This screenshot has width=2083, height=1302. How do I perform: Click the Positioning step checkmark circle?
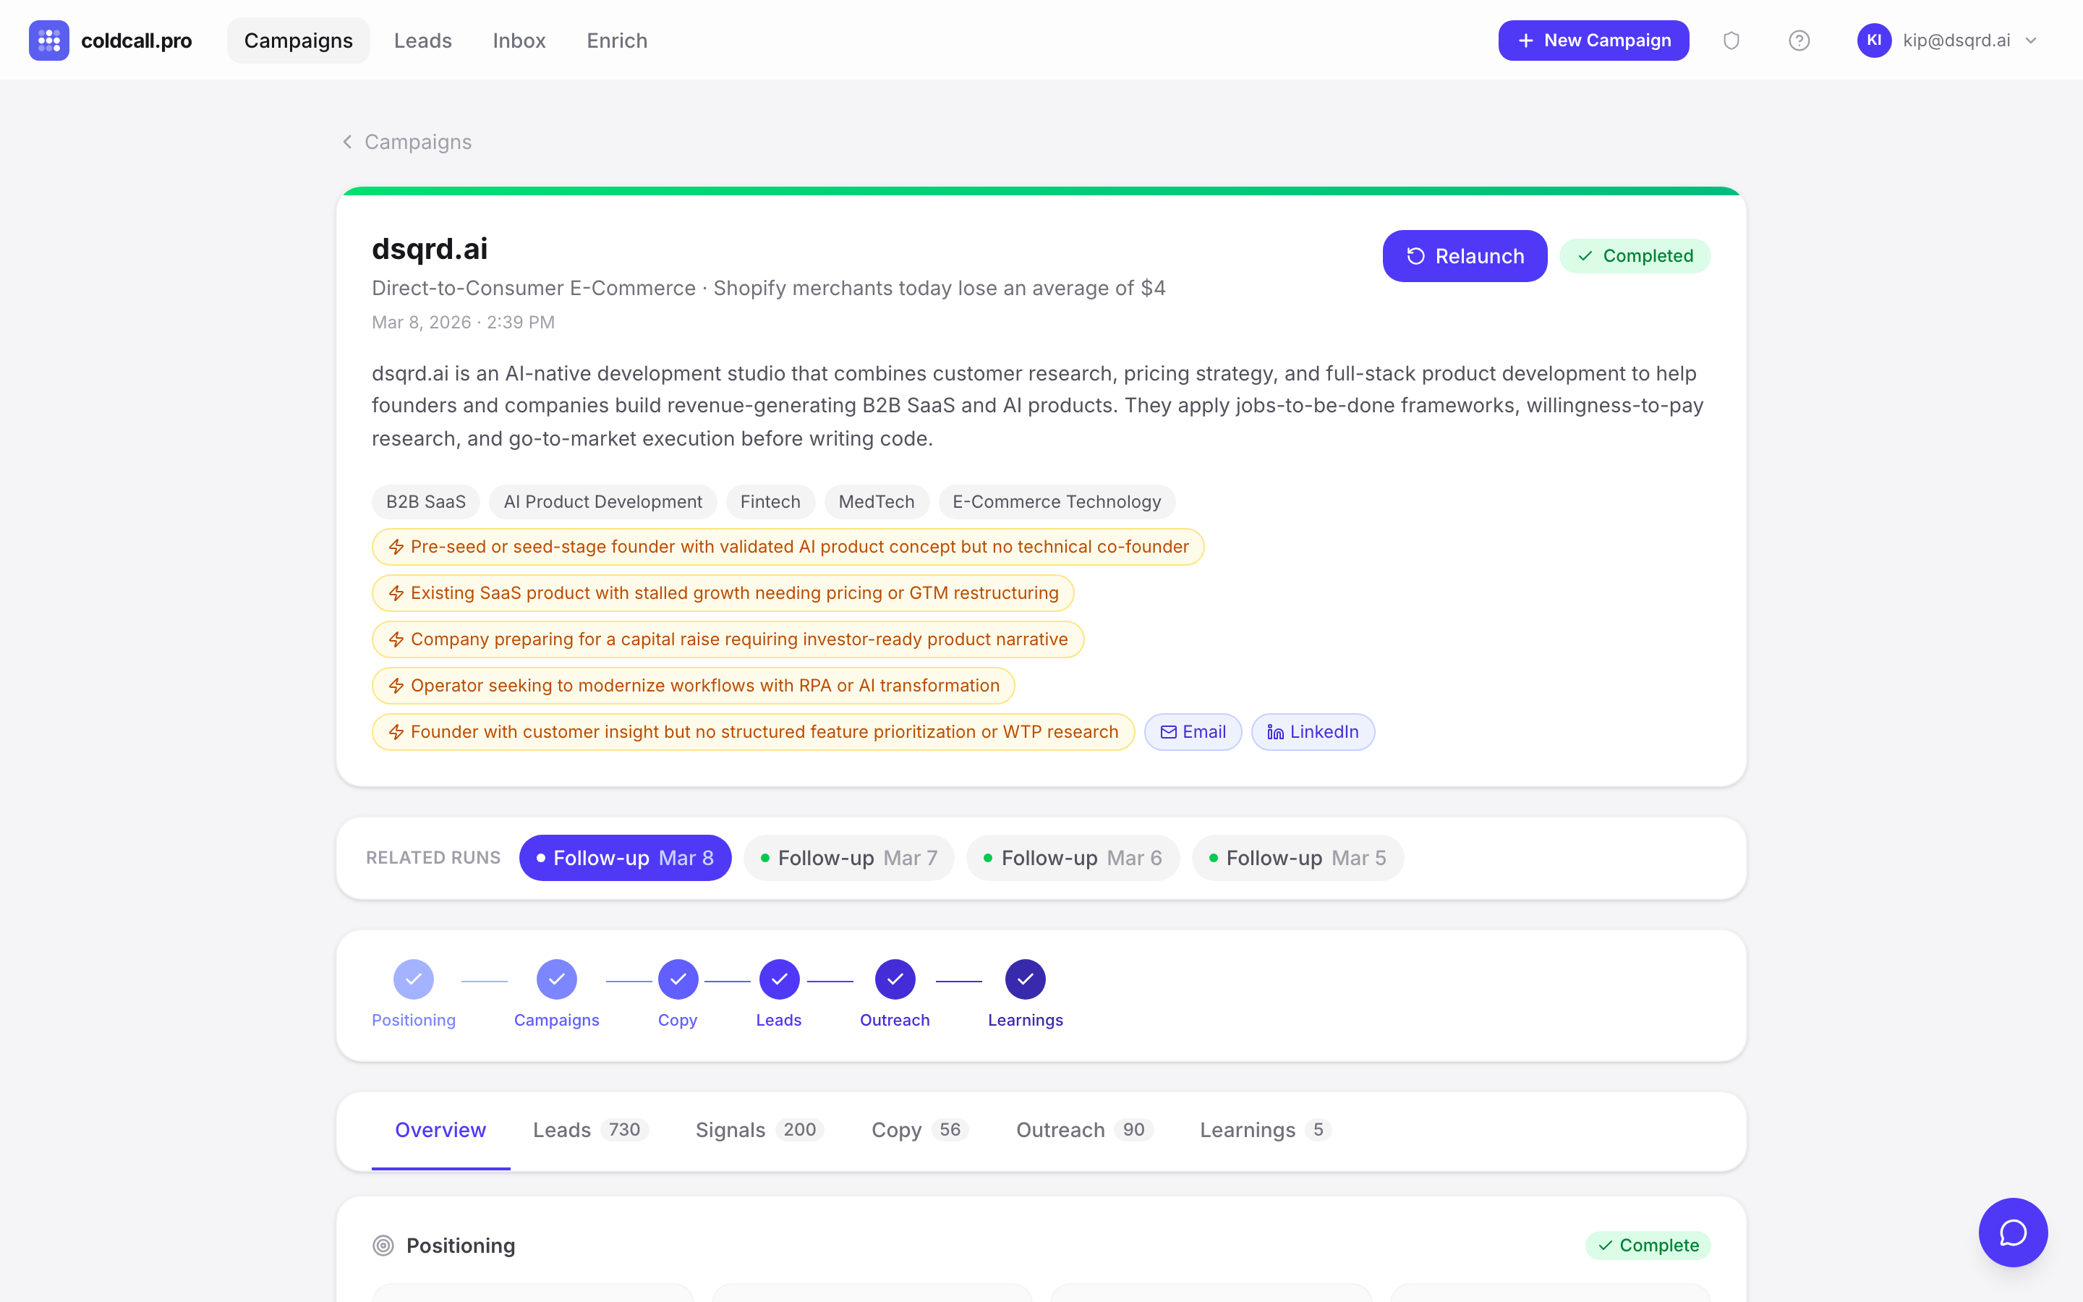[413, 979]
